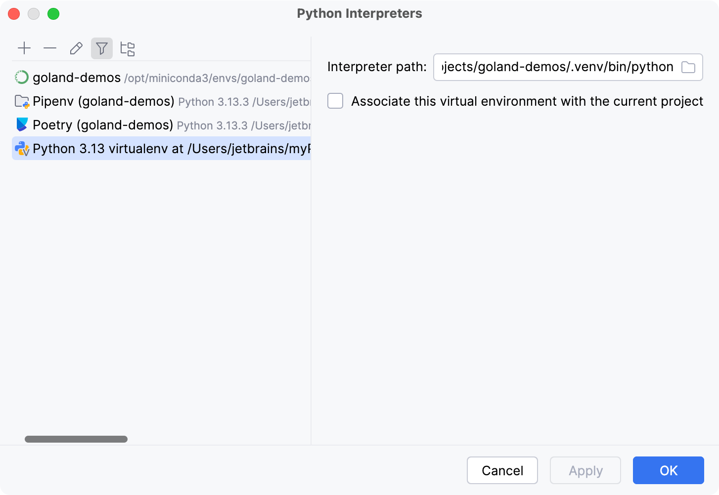Viewport: 719px width, 495px height.
Task: Select the goland-demos conda interpreter
Action: pos(76,78)
